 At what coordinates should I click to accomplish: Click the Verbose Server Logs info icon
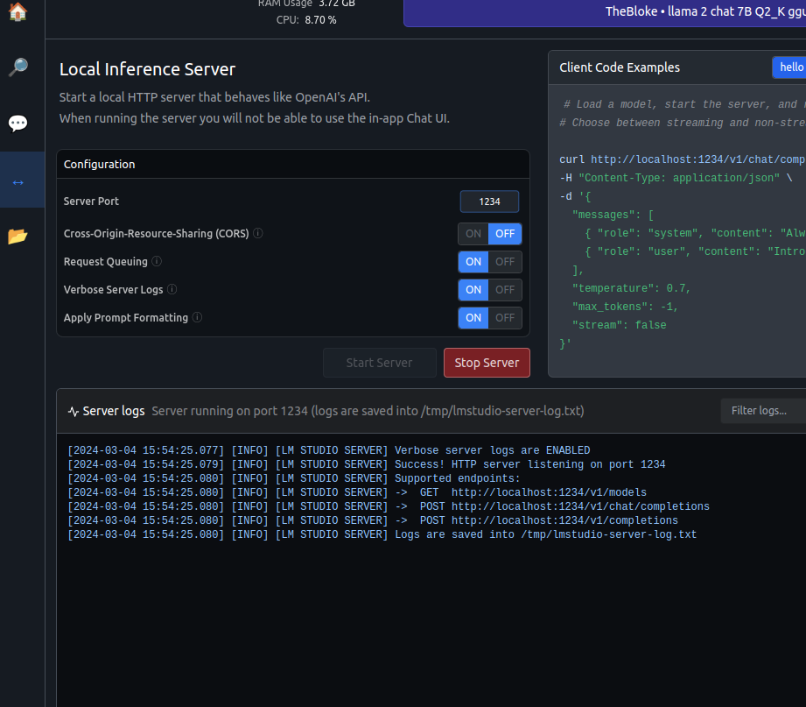[x=172, y=289]
